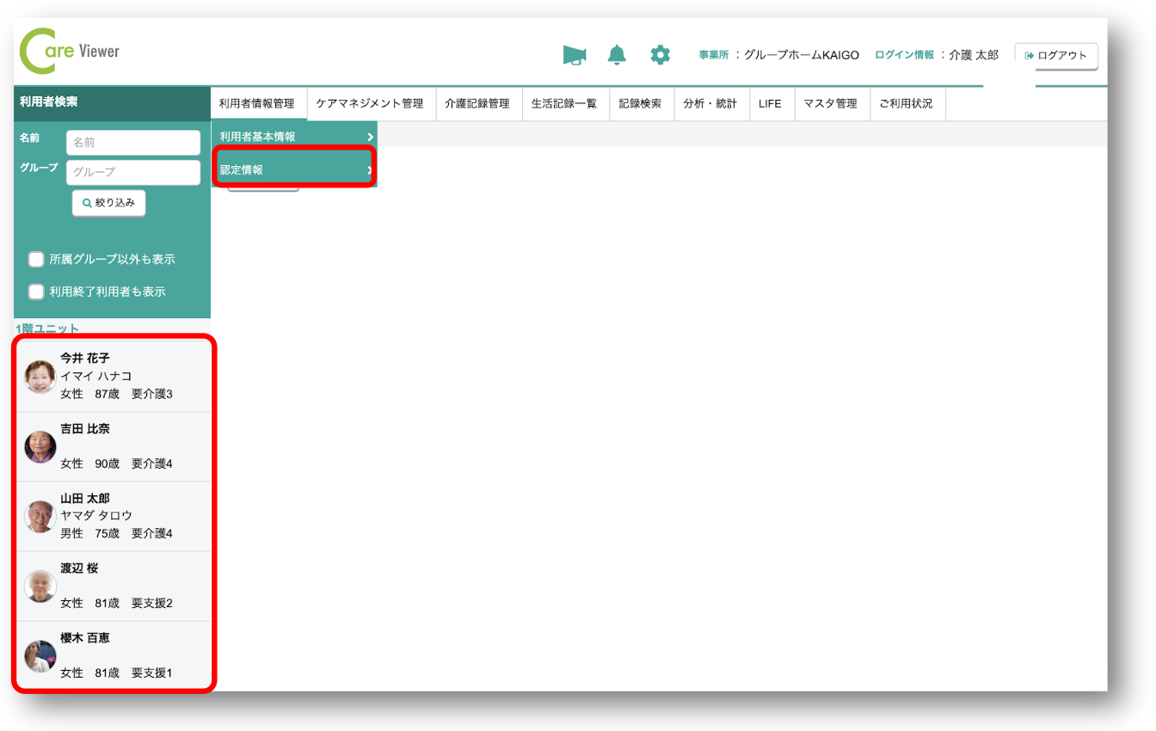Viewport: 1156px width, 731px height.
Task: Click the Care Viewer logo
Action: [71, 52]
